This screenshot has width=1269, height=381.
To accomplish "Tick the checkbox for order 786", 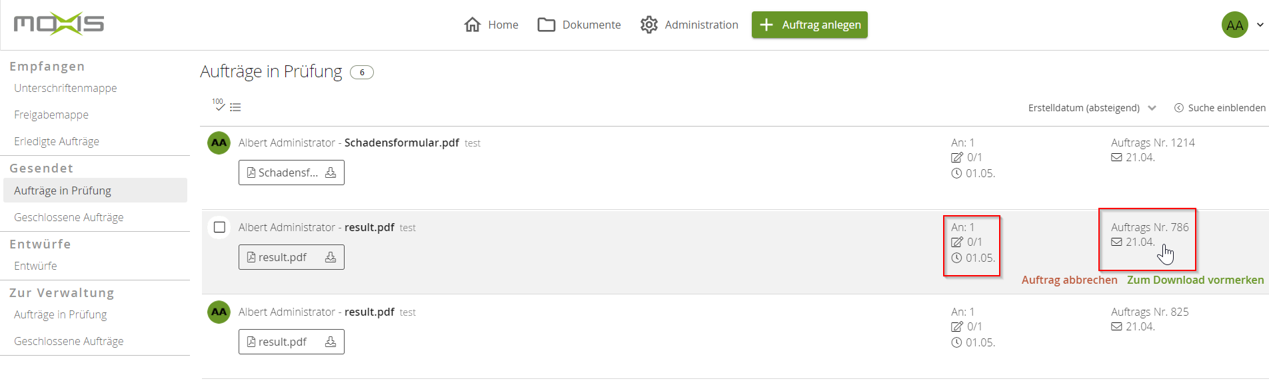I will tap(219, 227).
